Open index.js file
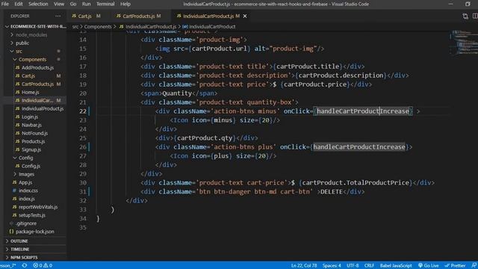This screenshot has height=269, width=478. [27, 199]
